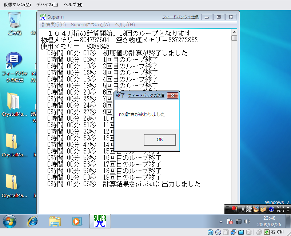Click the Super π title bar icon
The width and height of the screenshot is (291, 236).
coord(43,17)
